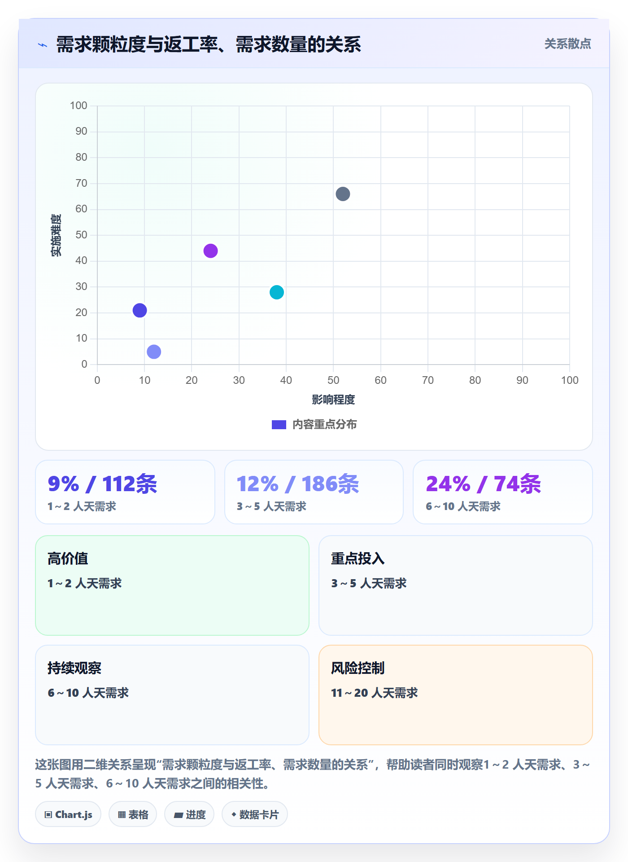Click the 进度 tag chip
Screen dimensions: 628x862
click(x=189, y=814)
